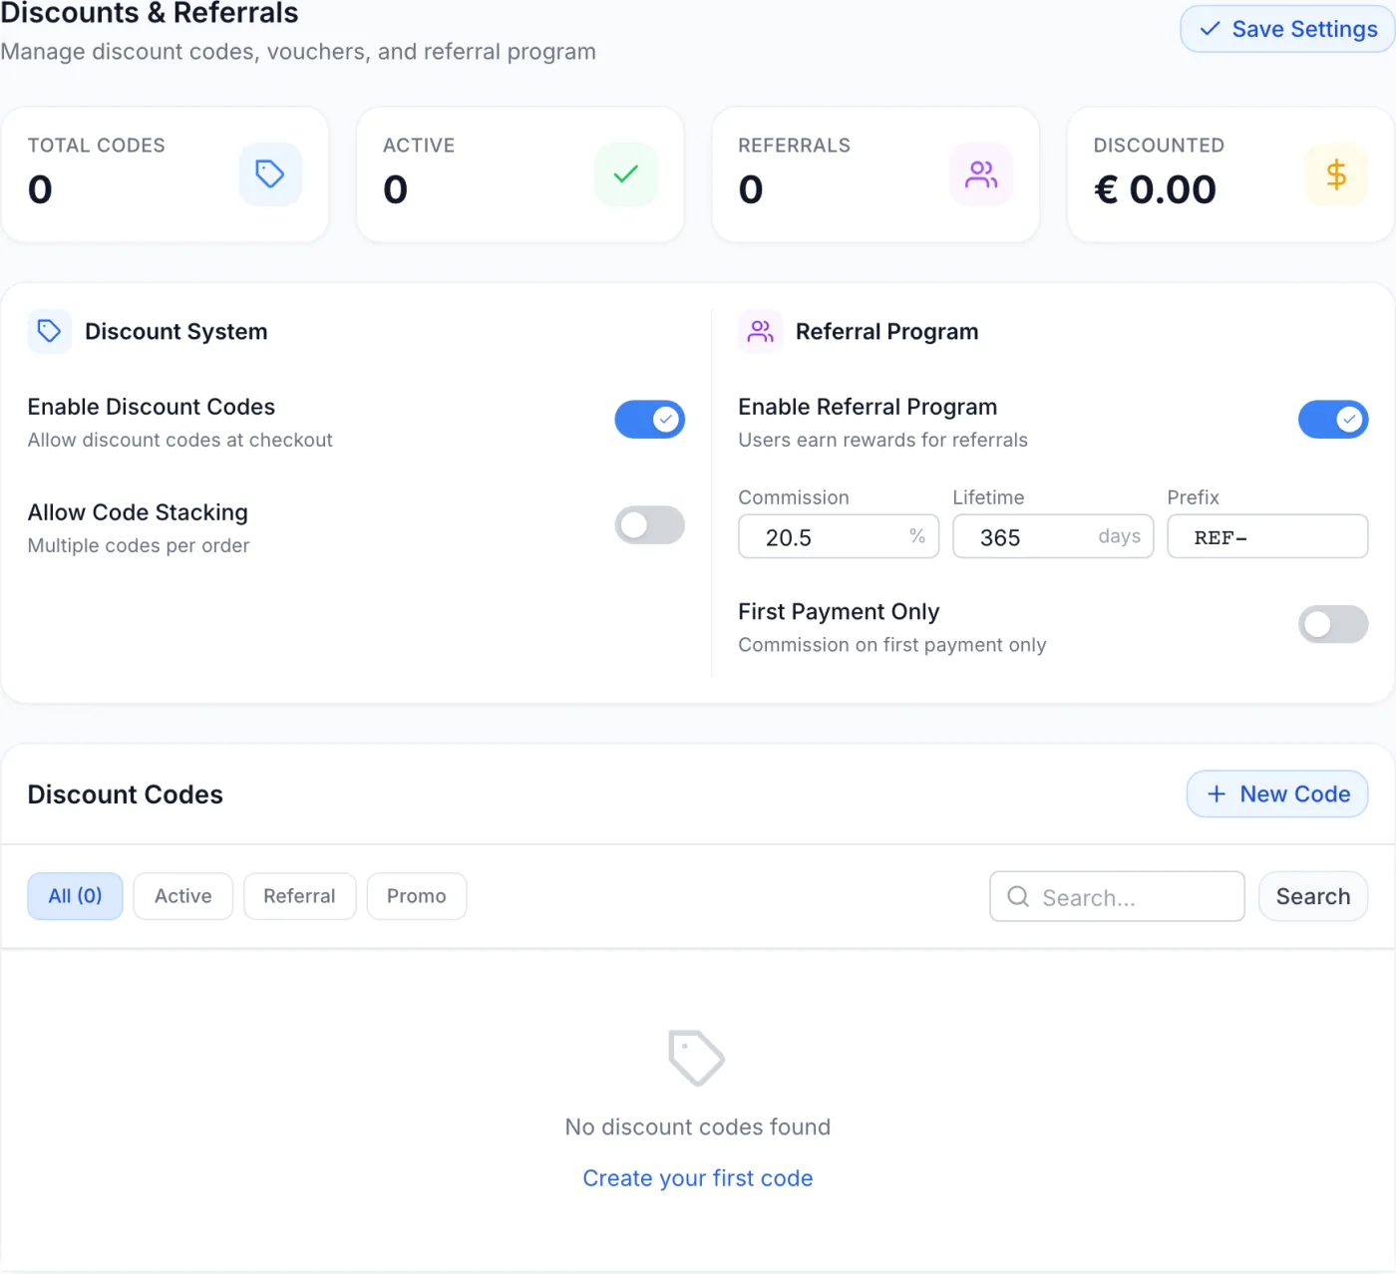The width and height of the screenshot is (1396, 1274).
Task: Switch to the Referral filter tab
Action: [299, 896]
